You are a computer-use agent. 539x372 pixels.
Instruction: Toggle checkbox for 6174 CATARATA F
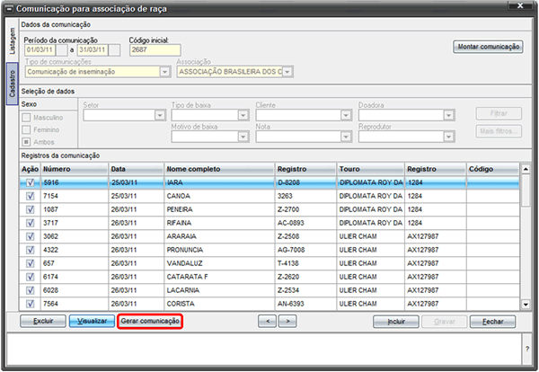31,277
